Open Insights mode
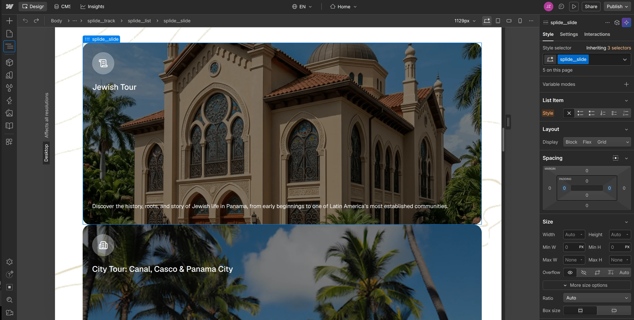634x320 pixels. [92, 7]
